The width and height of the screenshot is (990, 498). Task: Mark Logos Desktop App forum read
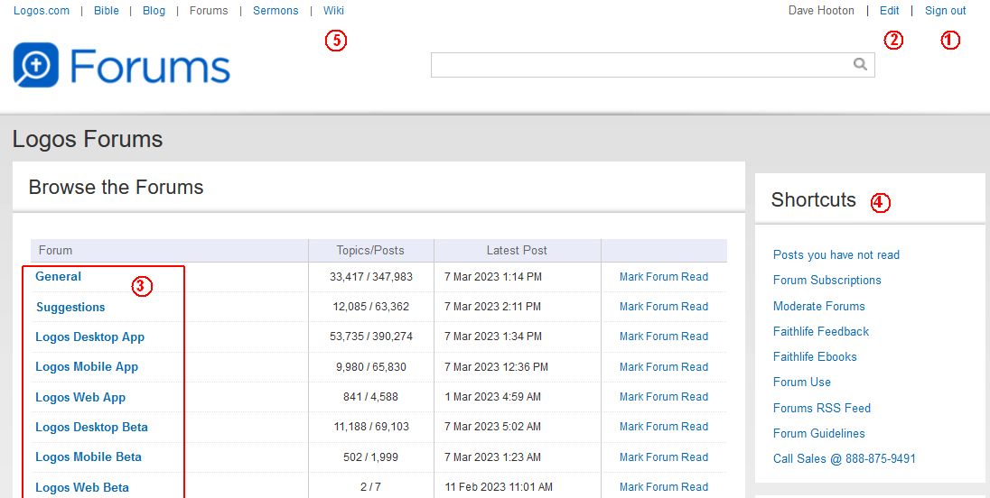pyautogui.click(x=664, y=337)
